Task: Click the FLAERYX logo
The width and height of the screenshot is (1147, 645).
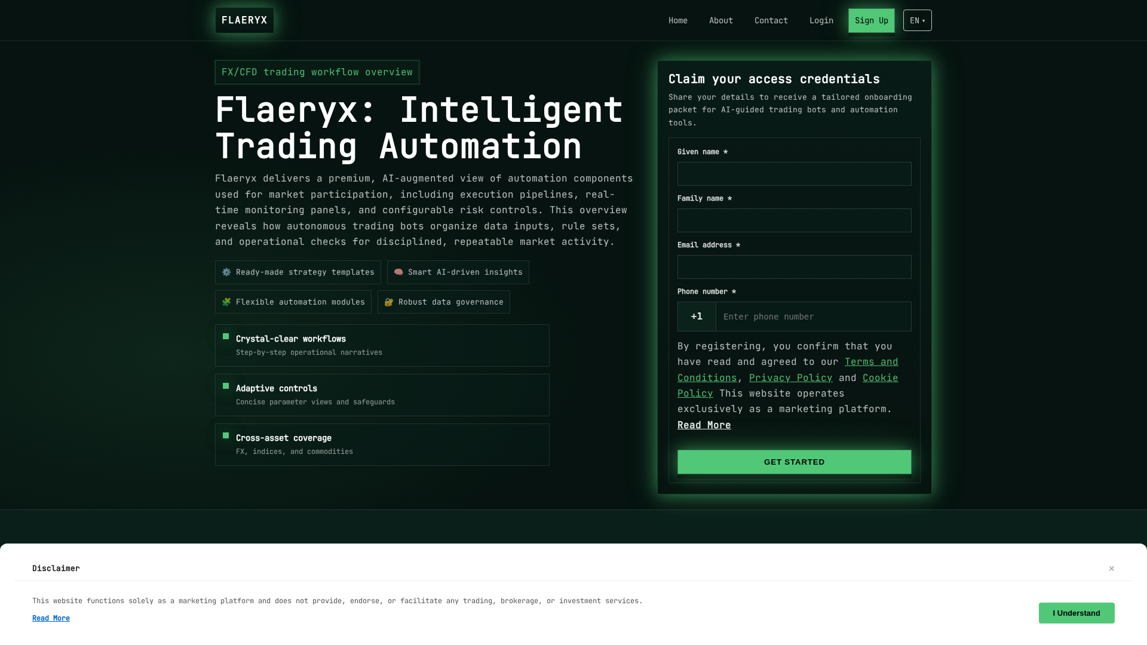Action: click(244, 20)
